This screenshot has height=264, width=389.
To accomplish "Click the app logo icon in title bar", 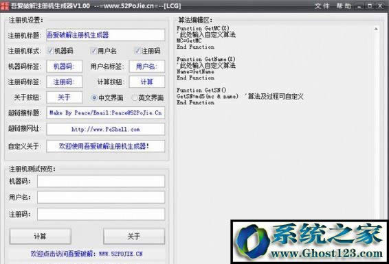I will click(x=4, y=5).
